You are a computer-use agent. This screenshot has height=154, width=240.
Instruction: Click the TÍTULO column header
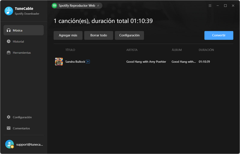[70, 50]
